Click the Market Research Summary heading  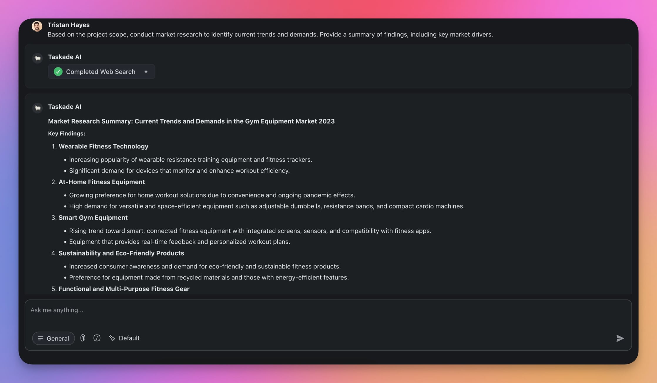click(191, 121)
